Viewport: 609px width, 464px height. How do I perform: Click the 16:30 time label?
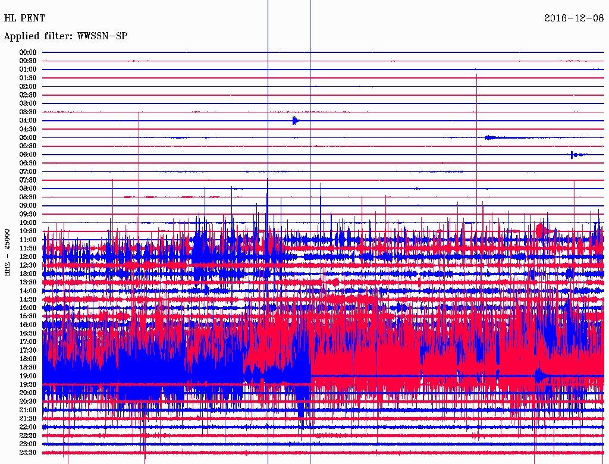pos(28,333)
